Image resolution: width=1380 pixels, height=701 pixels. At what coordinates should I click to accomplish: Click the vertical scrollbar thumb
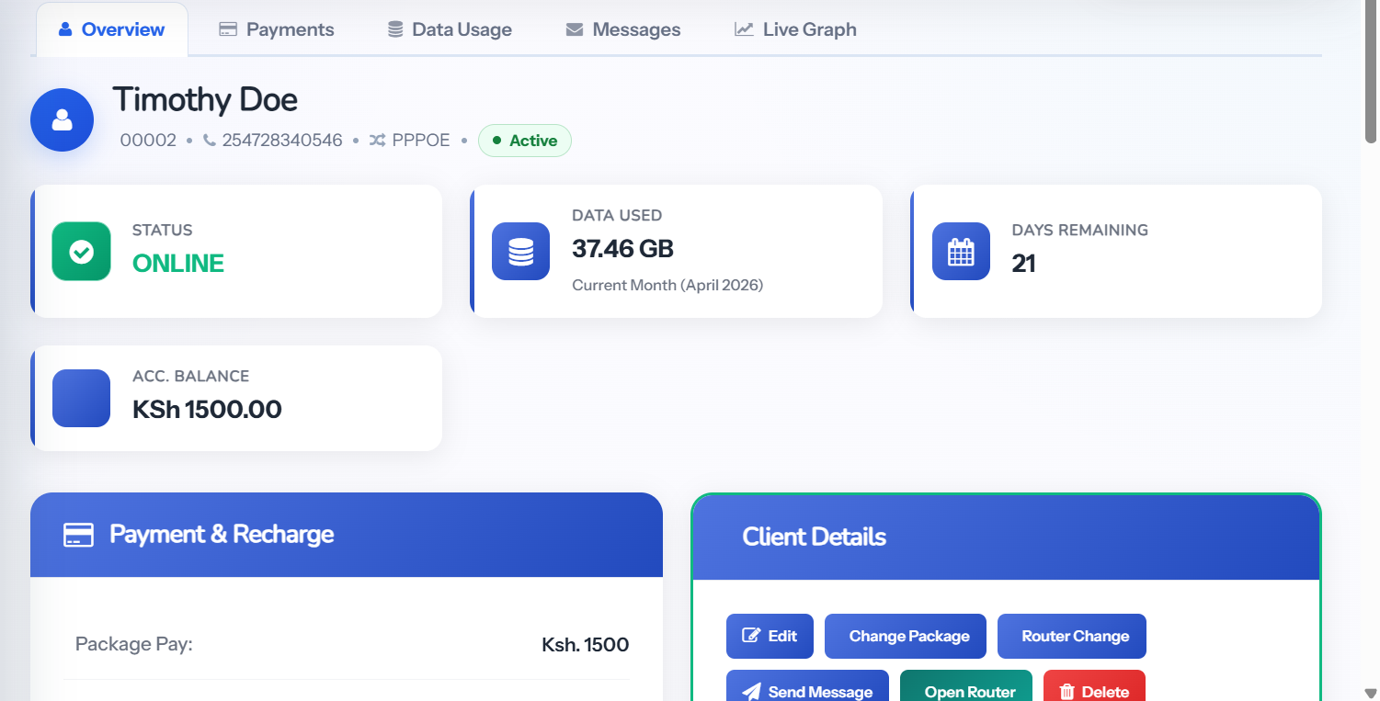(x=1371, y=73)
